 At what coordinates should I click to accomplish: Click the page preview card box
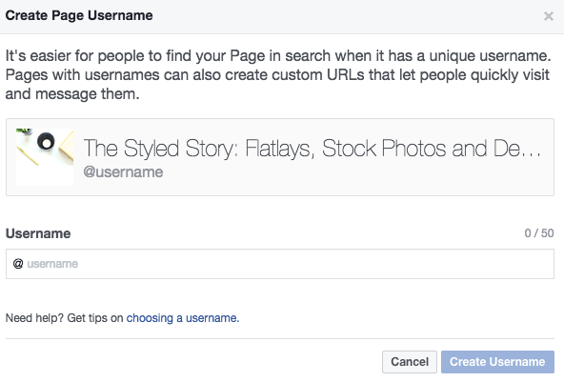pos(280,157)
